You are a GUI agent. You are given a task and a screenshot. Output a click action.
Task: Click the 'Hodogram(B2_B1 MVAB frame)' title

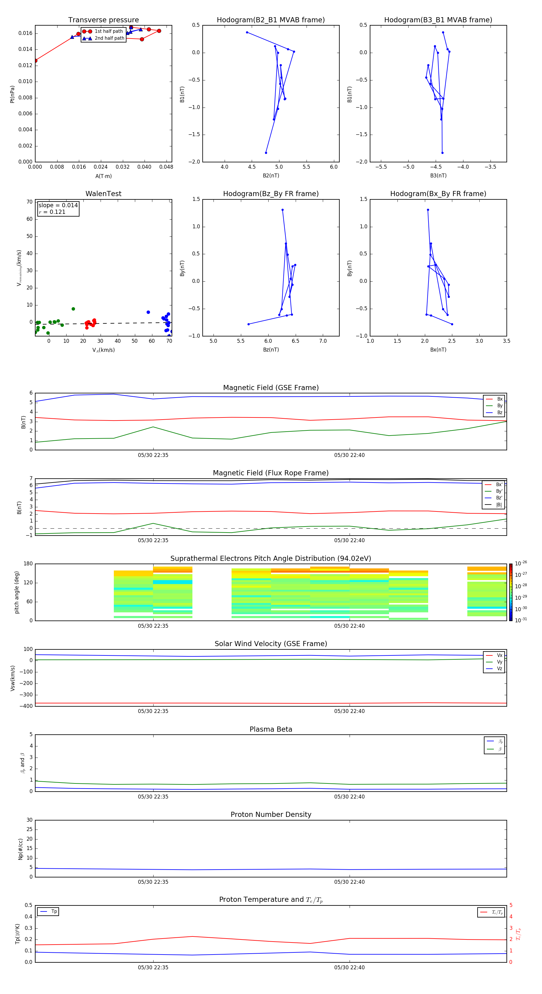tap(271, 20)
